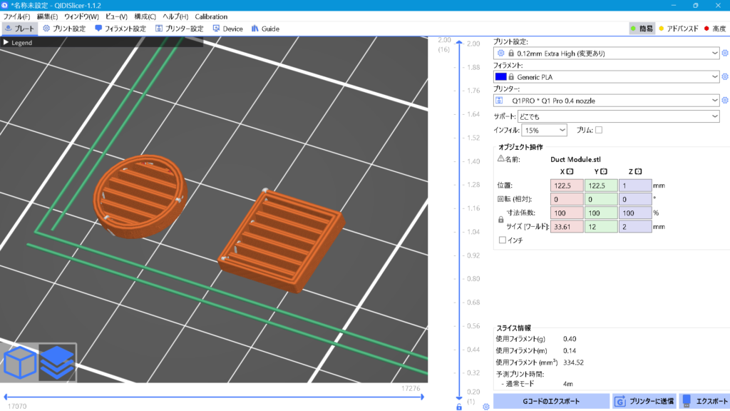Open printer settings gear beside Q1 Pro preset
This screenshot has width=730, height=411.
point(725,101)
